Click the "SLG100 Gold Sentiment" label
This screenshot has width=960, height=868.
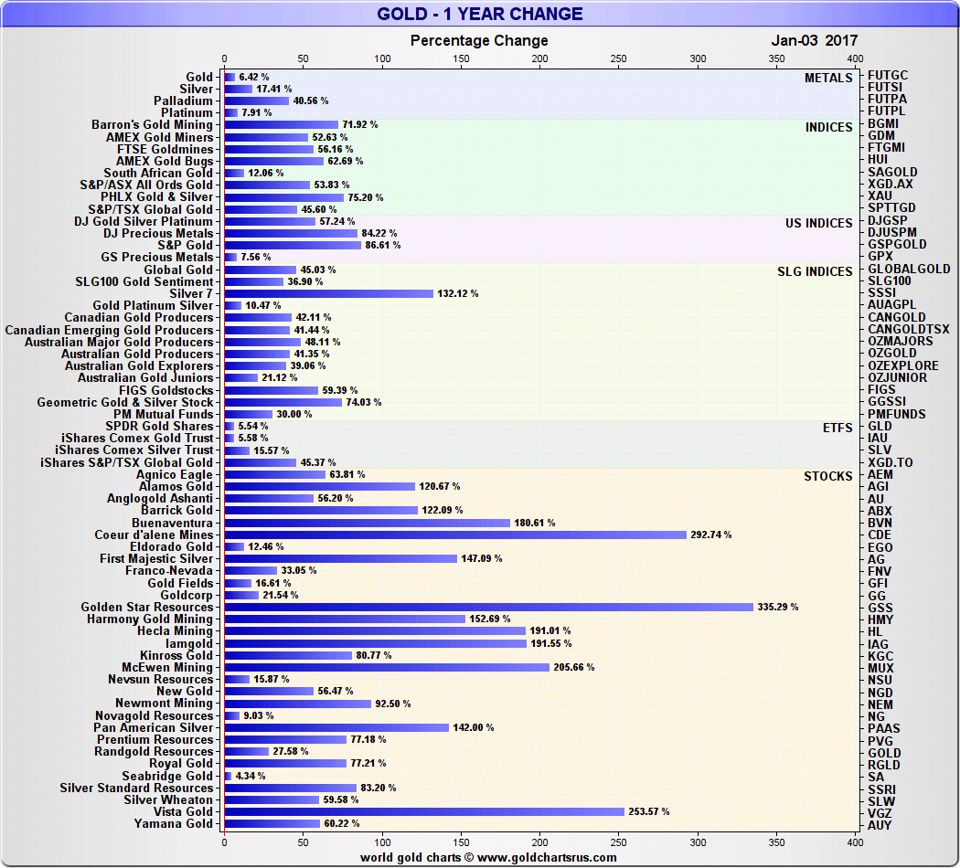[144, 281]
